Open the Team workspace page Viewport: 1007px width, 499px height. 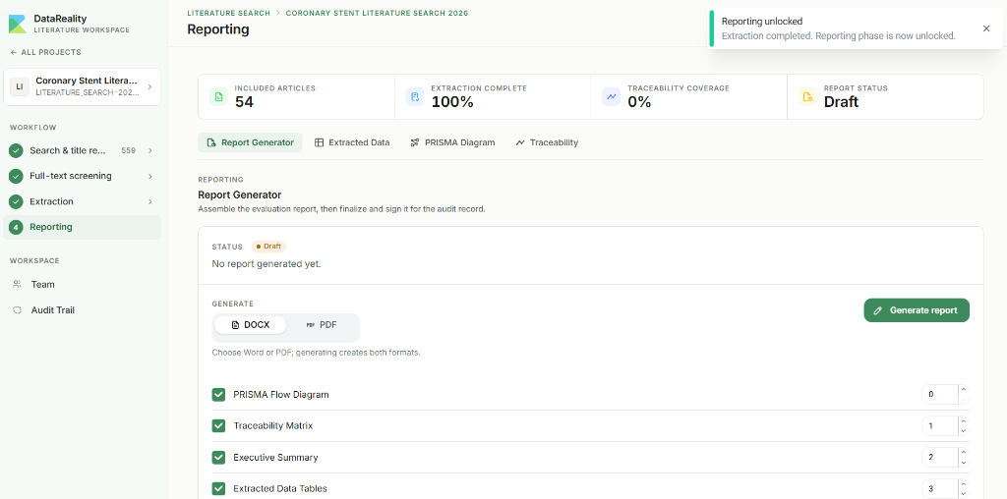pyautogui.click(x=83, y=284)
